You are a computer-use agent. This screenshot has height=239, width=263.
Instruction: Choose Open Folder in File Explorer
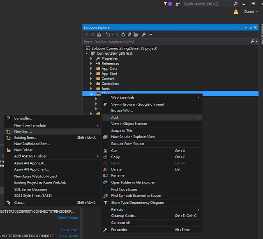coord(133,182)
